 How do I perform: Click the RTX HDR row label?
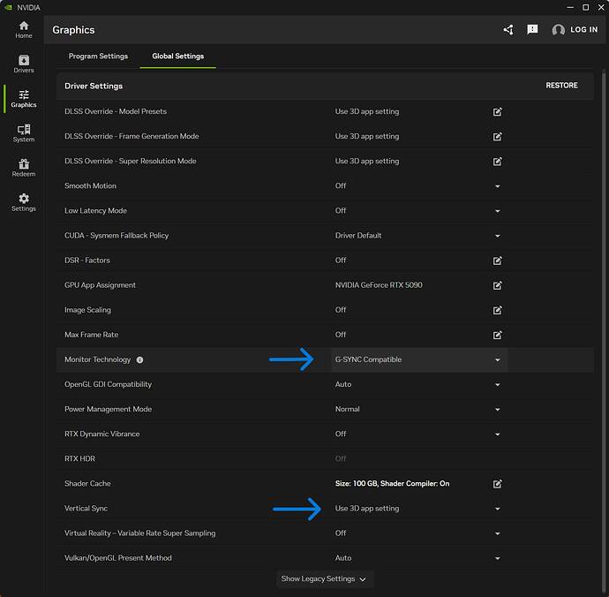tap(79, 458)
